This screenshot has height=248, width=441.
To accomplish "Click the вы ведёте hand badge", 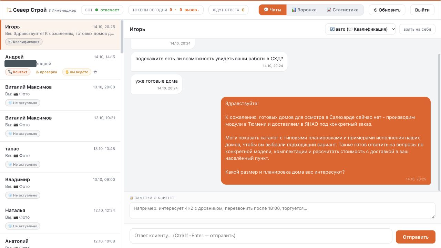I will click(x=77, y=72).
